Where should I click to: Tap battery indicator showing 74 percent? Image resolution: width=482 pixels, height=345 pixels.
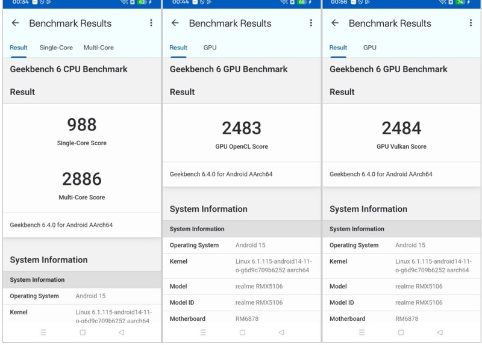click(460, 2)
